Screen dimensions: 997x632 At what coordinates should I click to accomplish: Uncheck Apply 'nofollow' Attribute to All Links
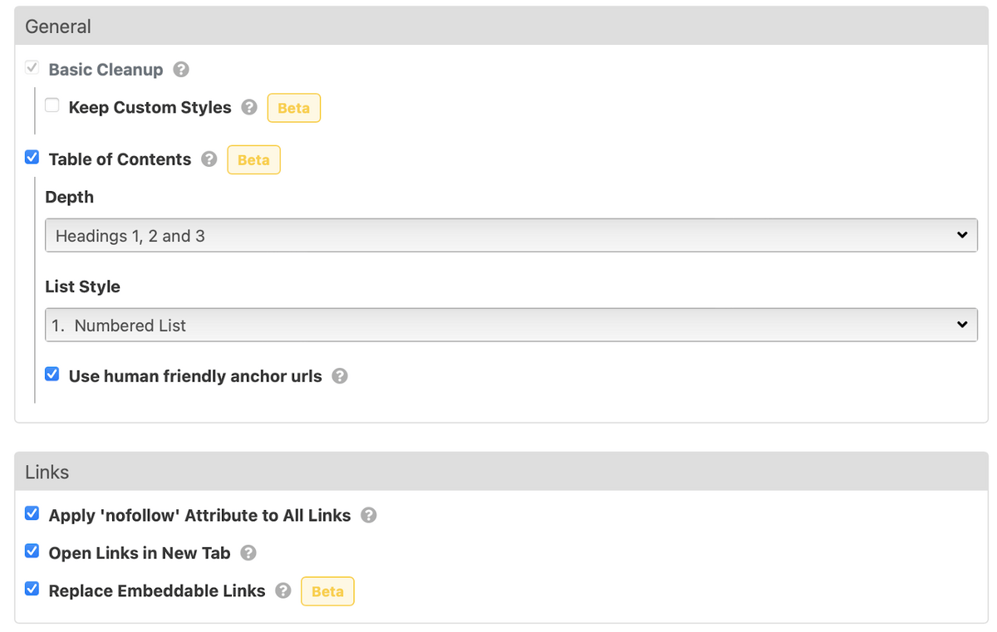(x=32, y=513)
